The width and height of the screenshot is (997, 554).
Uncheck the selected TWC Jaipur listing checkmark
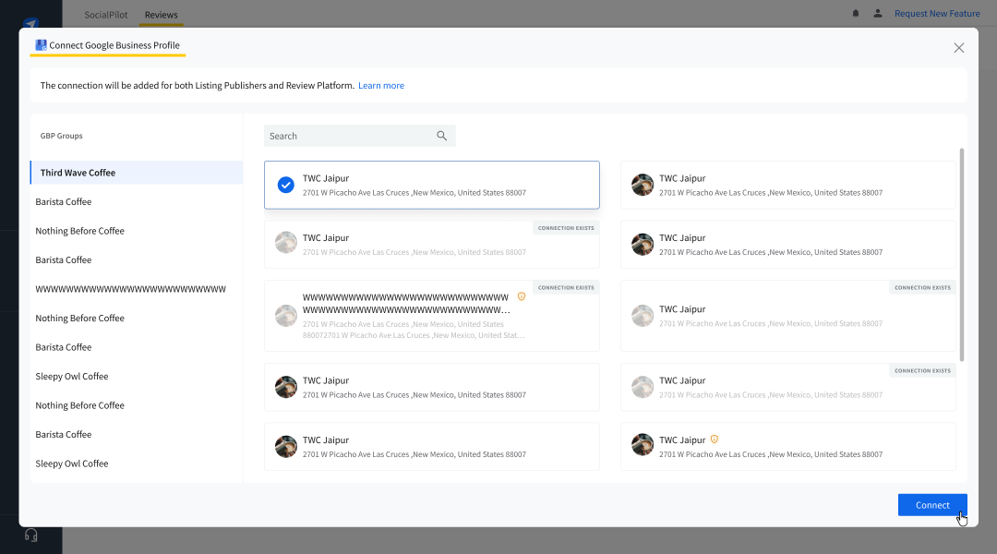point(285,185)
